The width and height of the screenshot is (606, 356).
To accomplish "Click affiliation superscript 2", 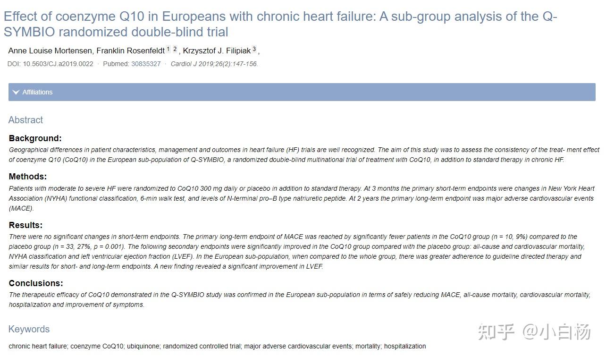I will pyautogui.click(x=175, y=49).
